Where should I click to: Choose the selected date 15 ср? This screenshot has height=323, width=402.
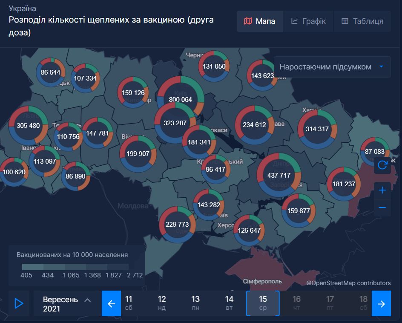click(263, 303)
